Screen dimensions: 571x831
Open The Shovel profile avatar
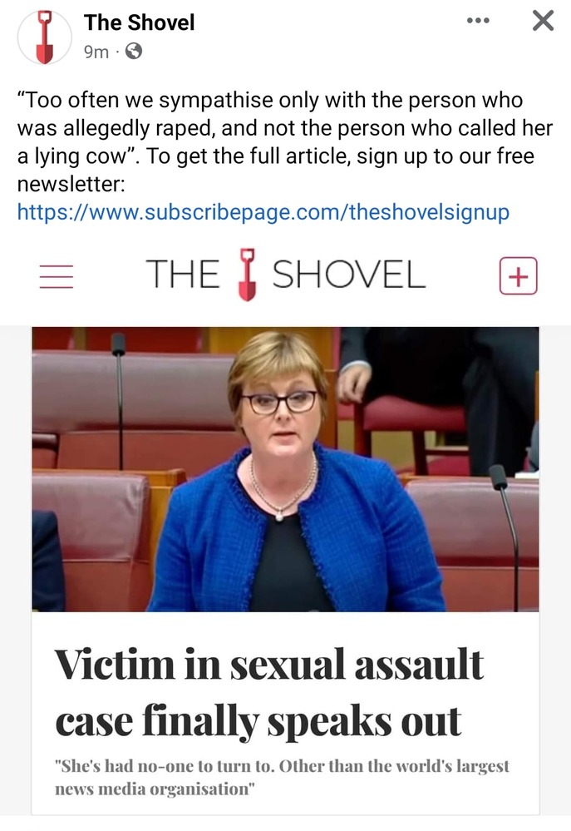click(45, 37)
